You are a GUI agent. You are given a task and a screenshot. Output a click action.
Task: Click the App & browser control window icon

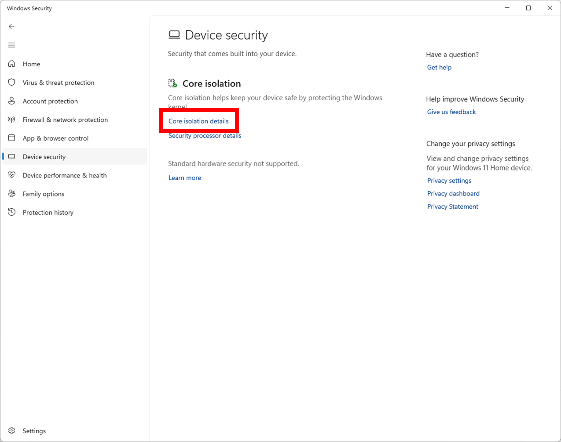(12, 138)
